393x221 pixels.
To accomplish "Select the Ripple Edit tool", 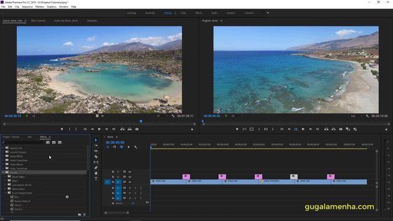I will (96, 151).
